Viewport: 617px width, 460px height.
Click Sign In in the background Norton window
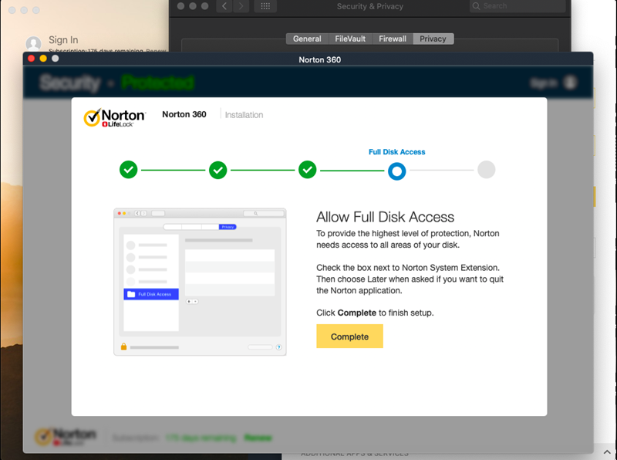[x=63, y=40]
